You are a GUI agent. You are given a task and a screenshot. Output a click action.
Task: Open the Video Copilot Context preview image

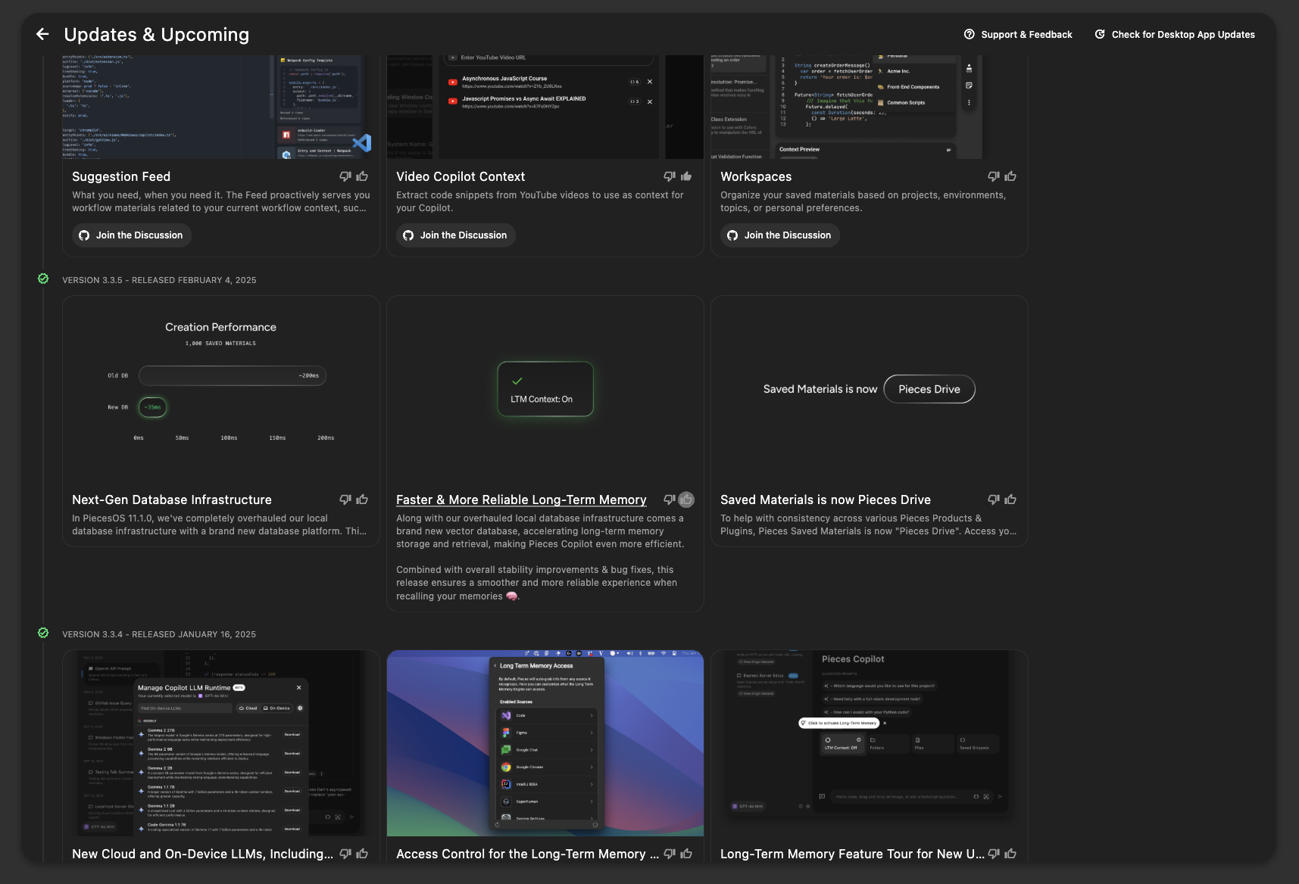pos(545,107)
